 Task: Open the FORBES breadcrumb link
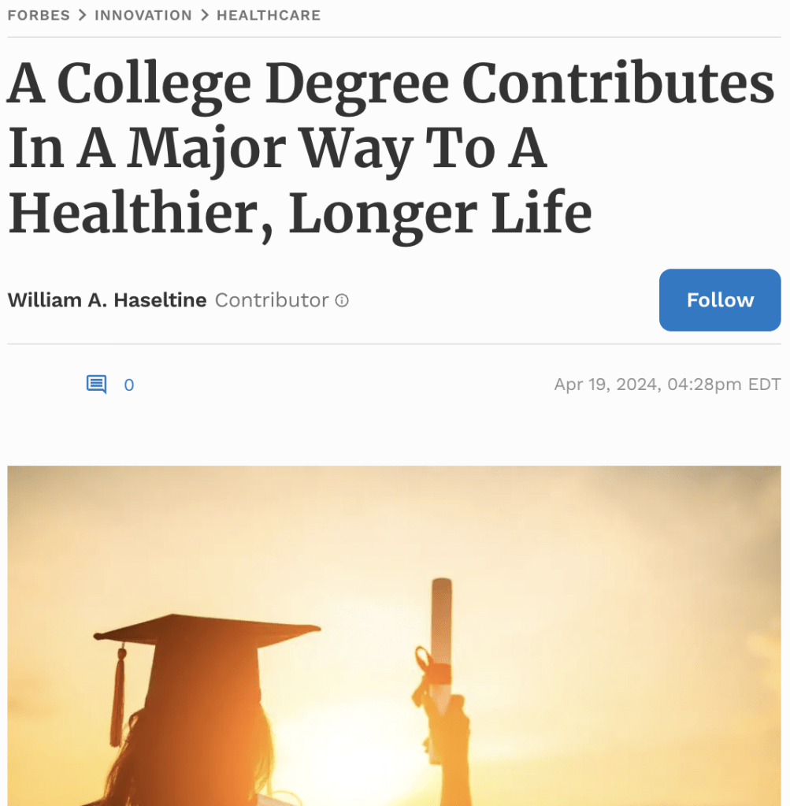[39, 15]
